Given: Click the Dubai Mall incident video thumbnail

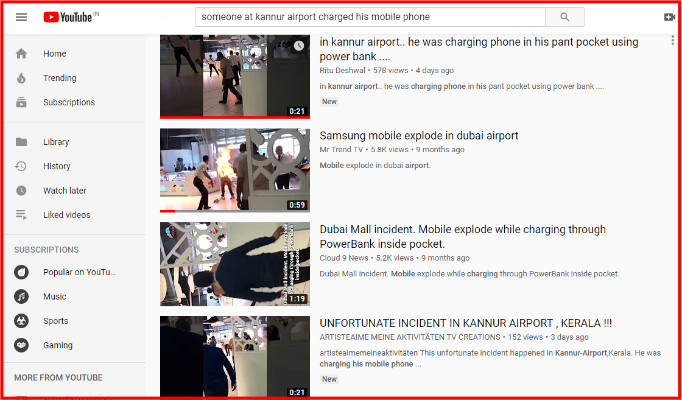Looking at the screenshot, I should point(235,264).
